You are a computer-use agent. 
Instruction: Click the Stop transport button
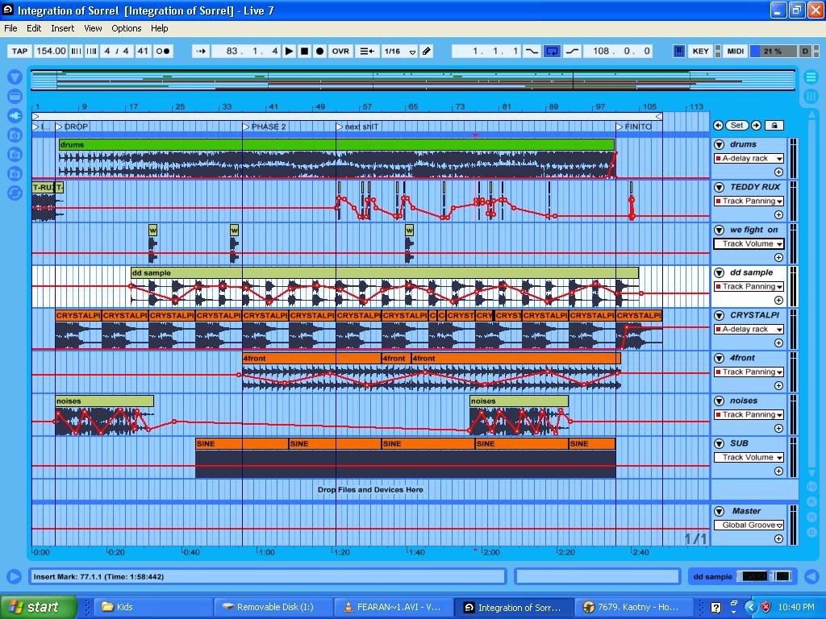[x=305, y=51]
